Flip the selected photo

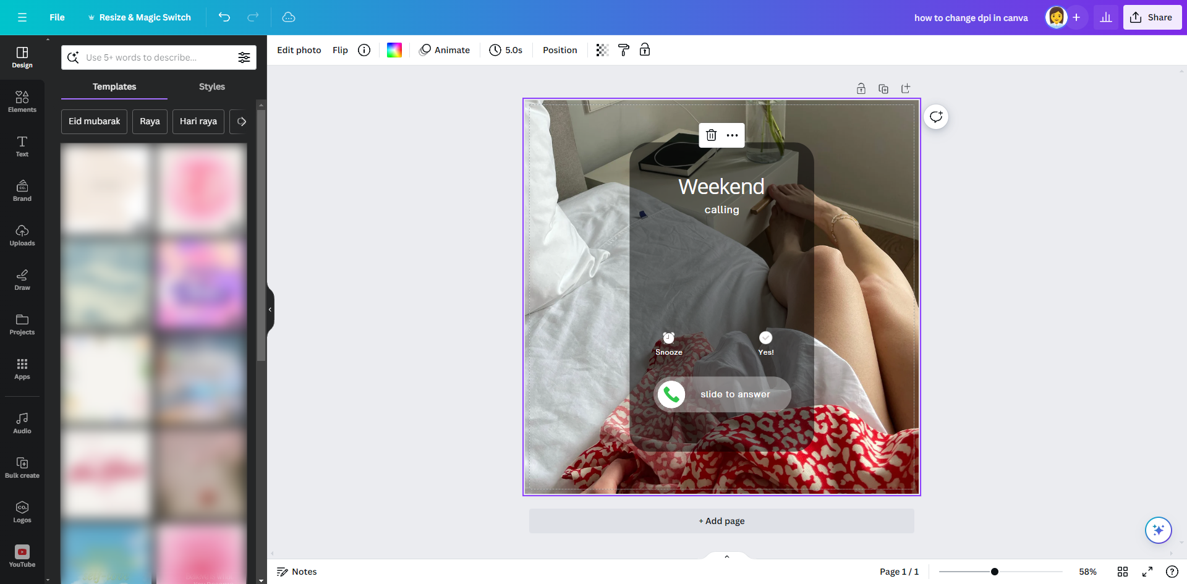(340, 50)
